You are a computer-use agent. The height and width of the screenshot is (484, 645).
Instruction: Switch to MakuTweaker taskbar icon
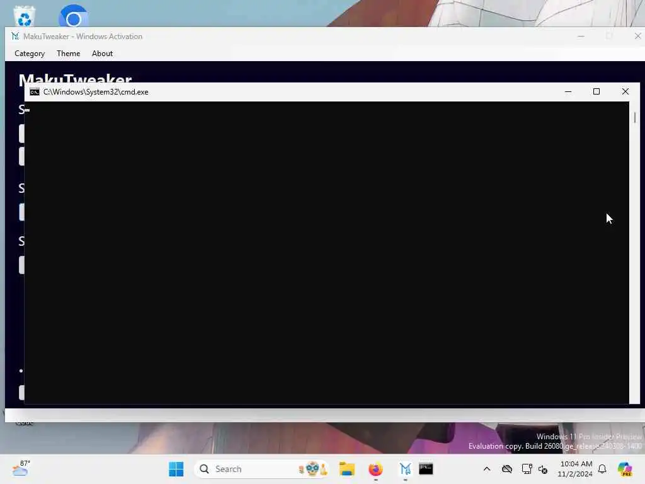click(x=405, y=469)
